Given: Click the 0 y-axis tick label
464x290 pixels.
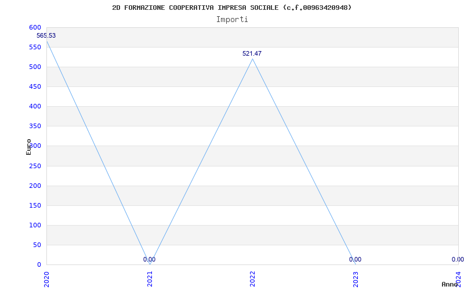Looking at the screenshot, I should pyautogui.click(x=39, y=265).
